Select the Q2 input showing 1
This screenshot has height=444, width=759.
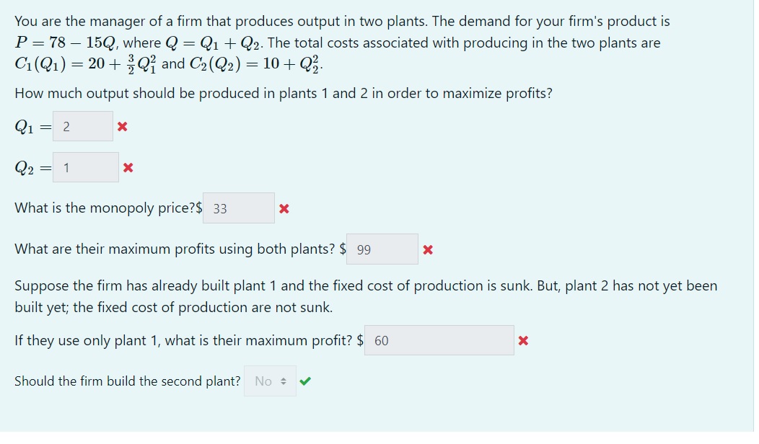(x=87, y=167)
